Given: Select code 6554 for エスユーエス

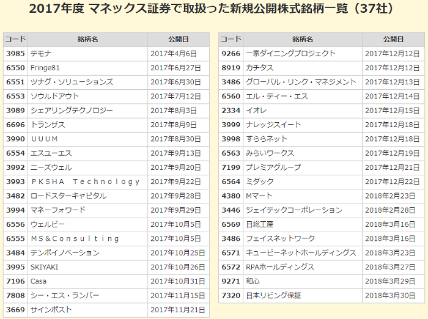Looking at the screenshot, I should tap(15, 153).
